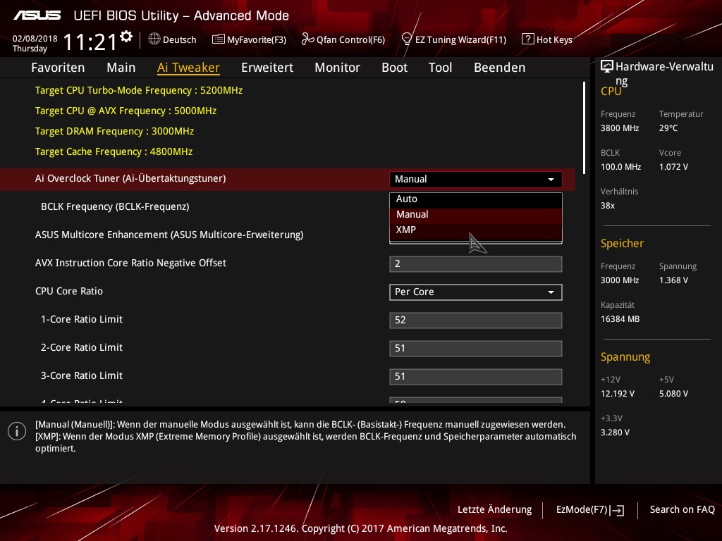
Task: Click the ASUS logo
Action: click(x=37, y=15)
